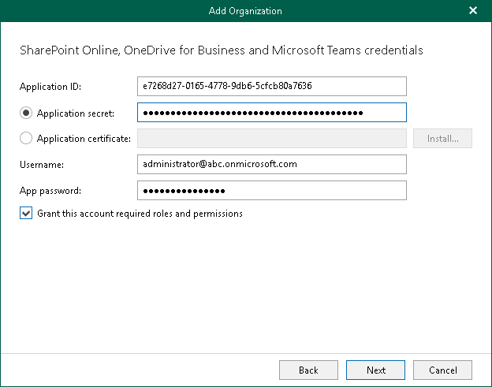Image resolution: width=492 pixels, height=387 pixels.
Task: Focus the Application secret field
Action: [272, 112]
